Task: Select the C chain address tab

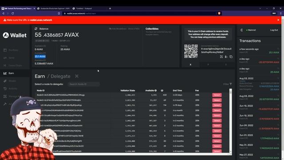Action: coord(226,64)
